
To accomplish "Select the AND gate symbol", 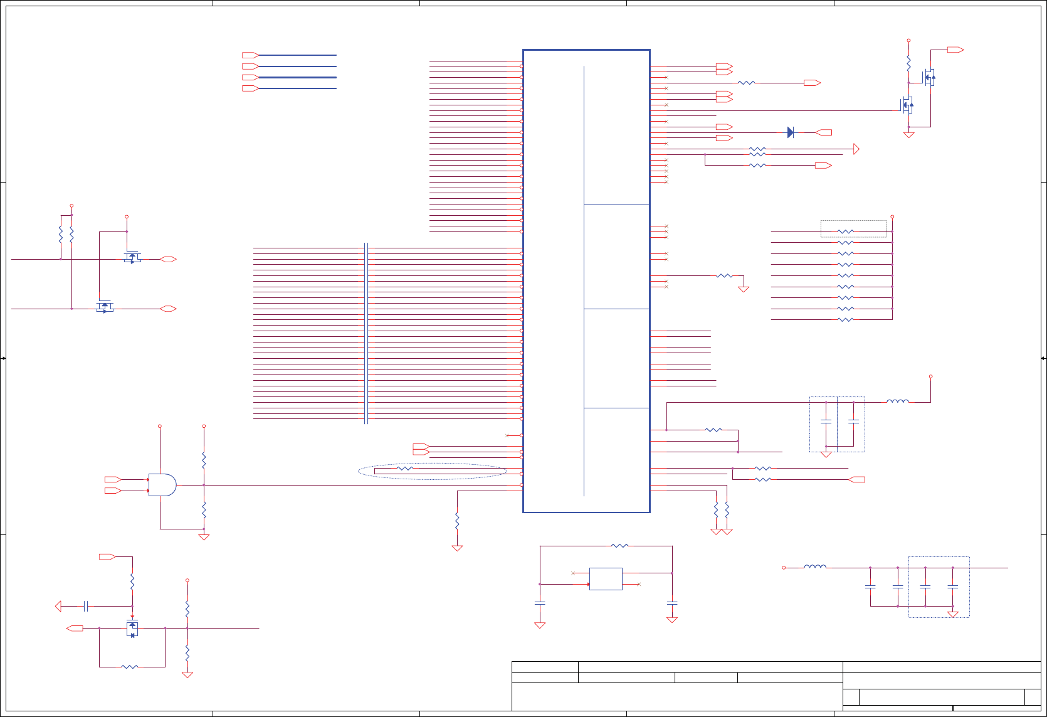I will 162,485.
